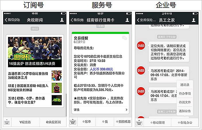
Task: Open profile icon in 招商银行信用卡 header
Action: point(127,20)
